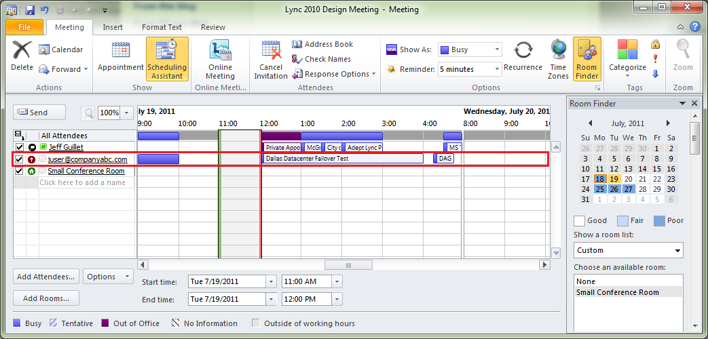
Task: Uncheck the juser@companyabc.com checkbox
Action: tap(19, 159)
